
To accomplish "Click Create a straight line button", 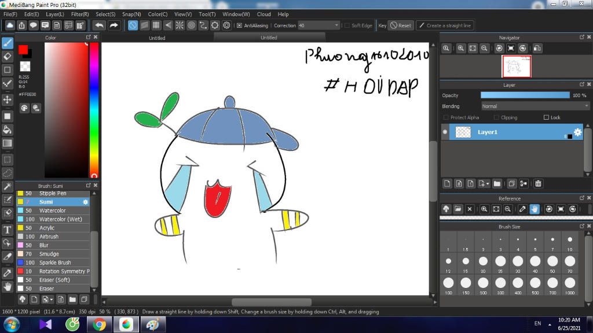I will coord(445,25).
